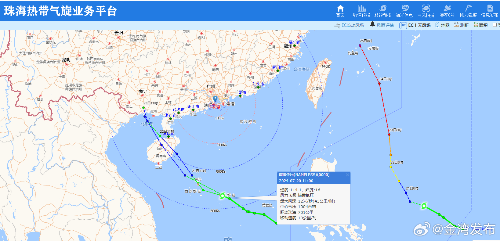Activate 面积 area measurement tool
The height and width of the screenshot is (241, 500).
[x=480, y=25]
